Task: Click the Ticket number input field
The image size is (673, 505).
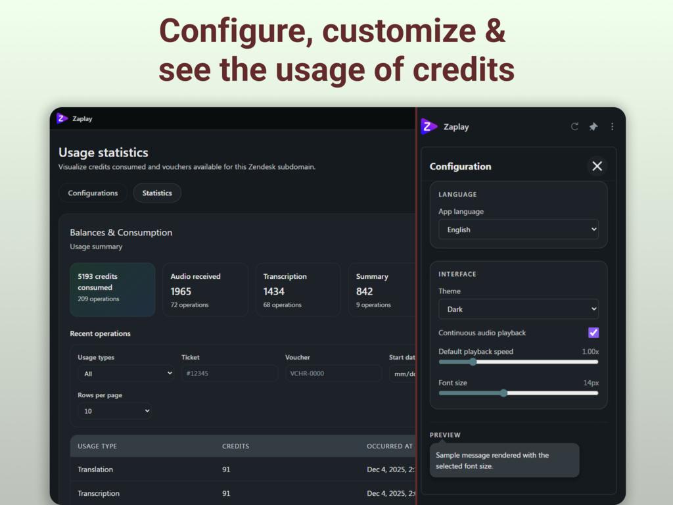Action: [229, 373]
